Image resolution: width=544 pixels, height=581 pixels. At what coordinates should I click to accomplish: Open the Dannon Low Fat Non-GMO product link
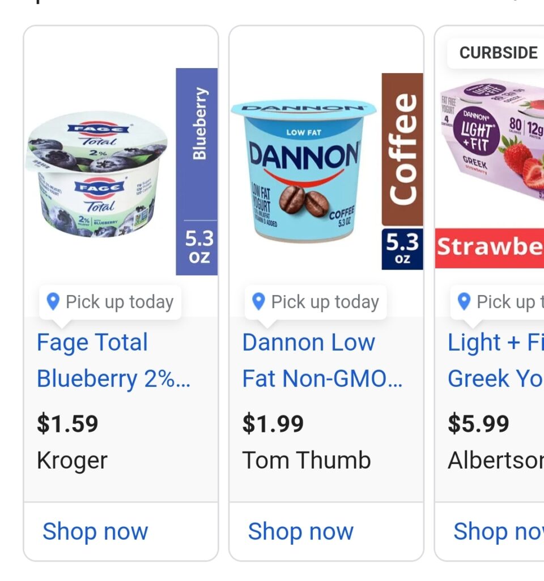(x=322, y=360)
